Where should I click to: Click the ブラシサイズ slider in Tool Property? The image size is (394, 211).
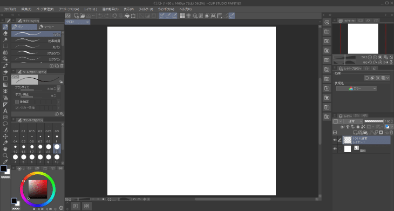click(31, 90)
